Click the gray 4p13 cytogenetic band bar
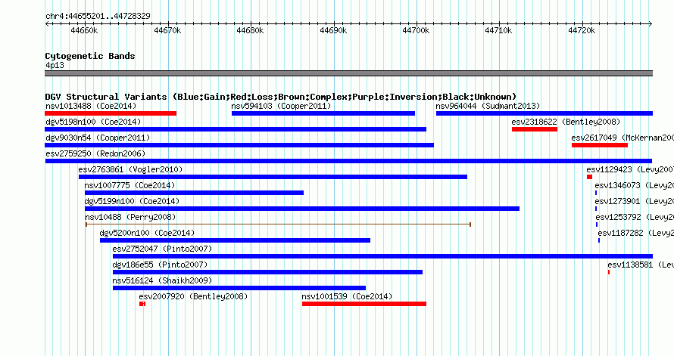 click(348, 73)
